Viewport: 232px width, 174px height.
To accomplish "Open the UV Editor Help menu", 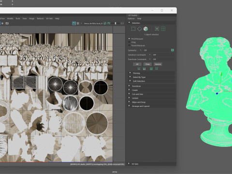I will coord(57,18).
